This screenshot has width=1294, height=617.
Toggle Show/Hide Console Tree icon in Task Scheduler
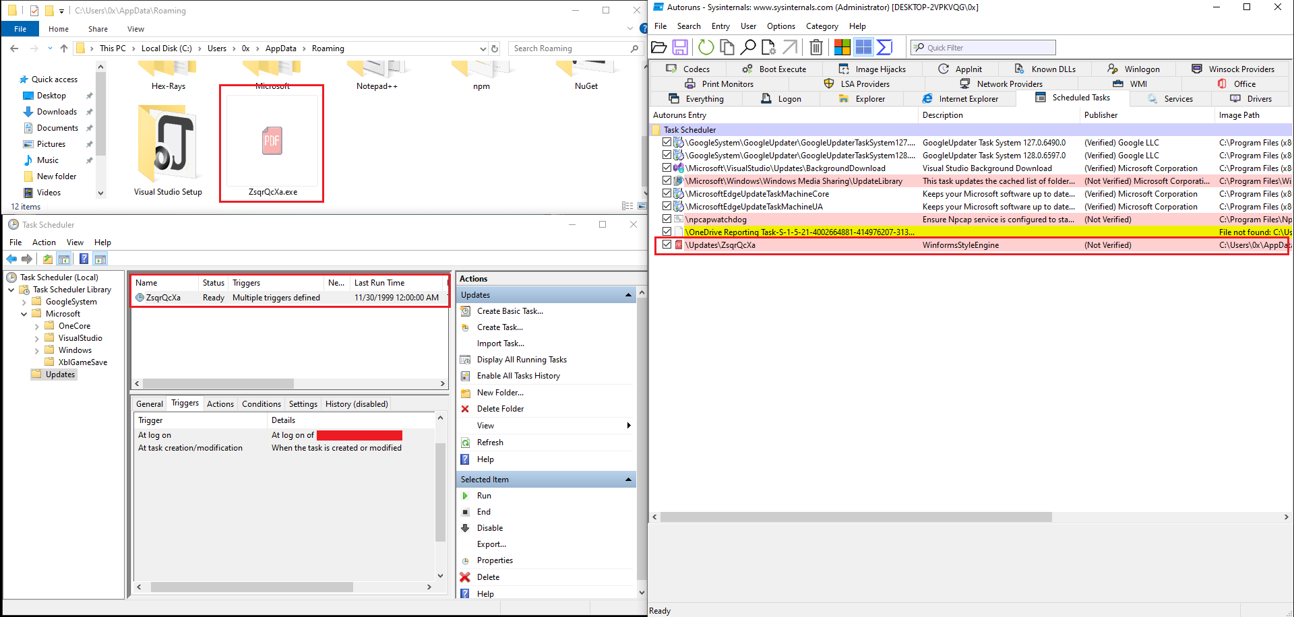64,259
